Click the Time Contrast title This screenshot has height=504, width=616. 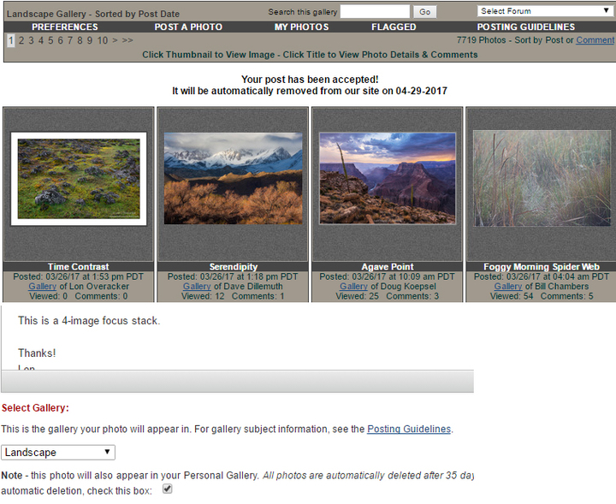point(79,267)
